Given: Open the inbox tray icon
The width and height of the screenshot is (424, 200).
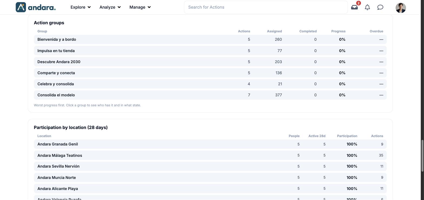Looking at the screenshot, I should tap(354, 7).
